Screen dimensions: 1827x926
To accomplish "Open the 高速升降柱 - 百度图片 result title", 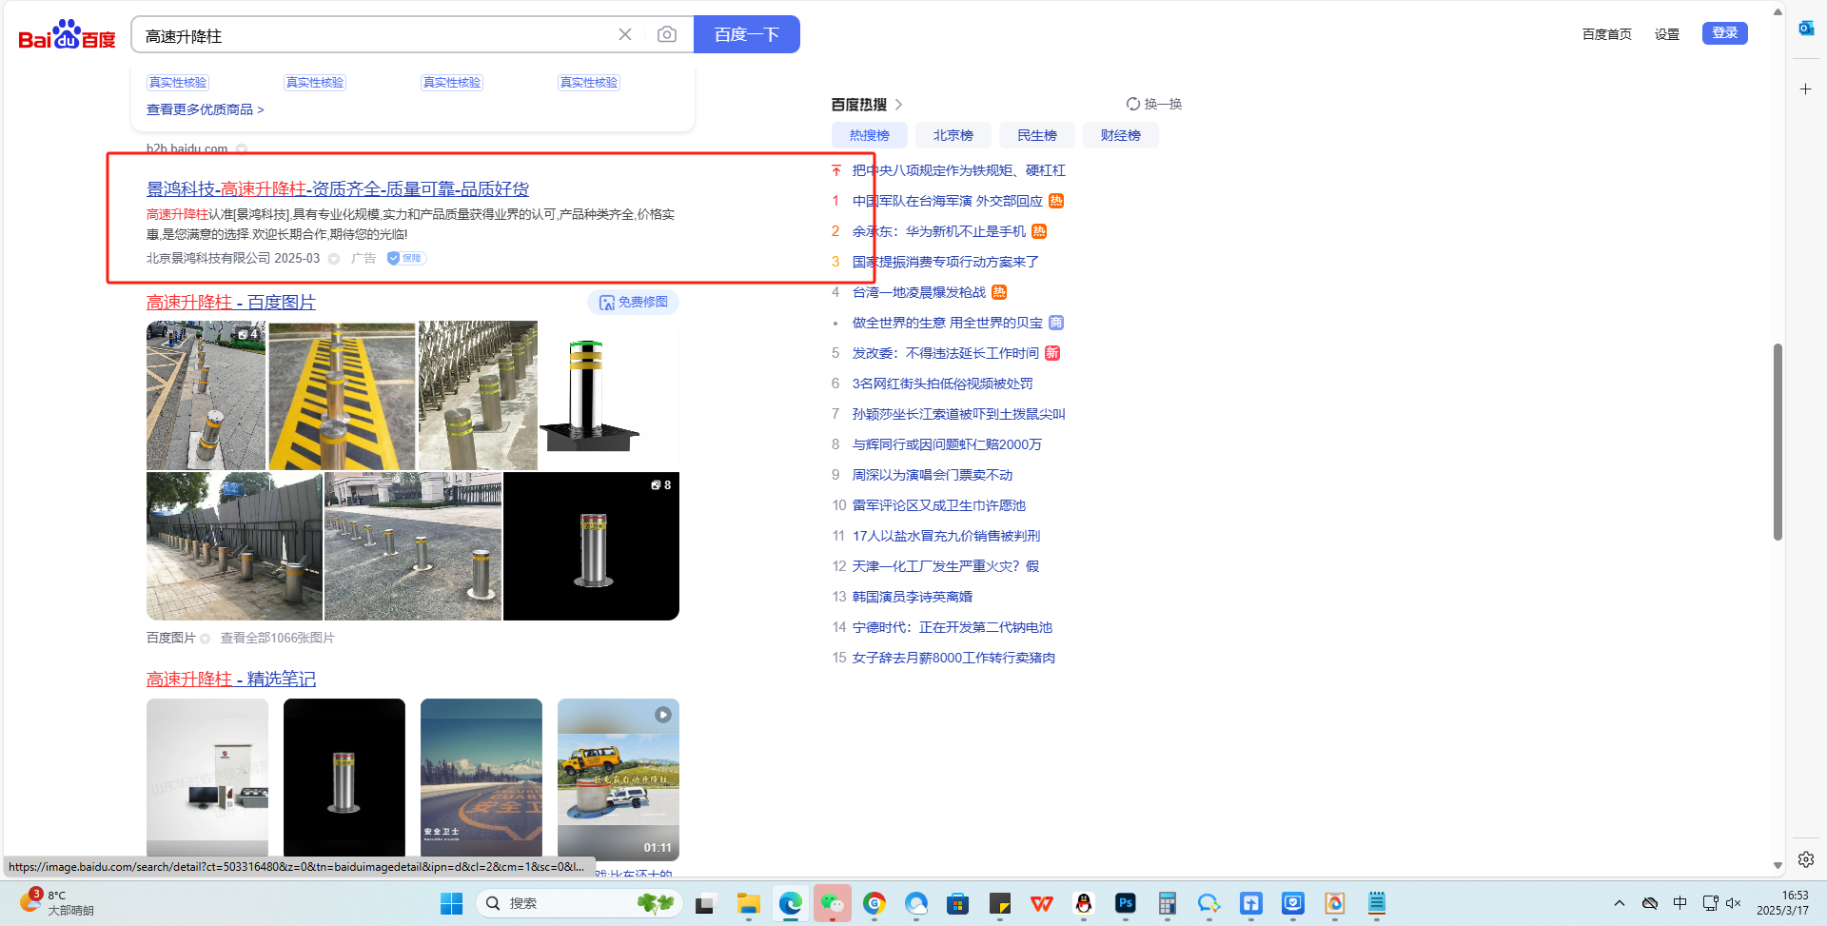I will pos(231,303).
